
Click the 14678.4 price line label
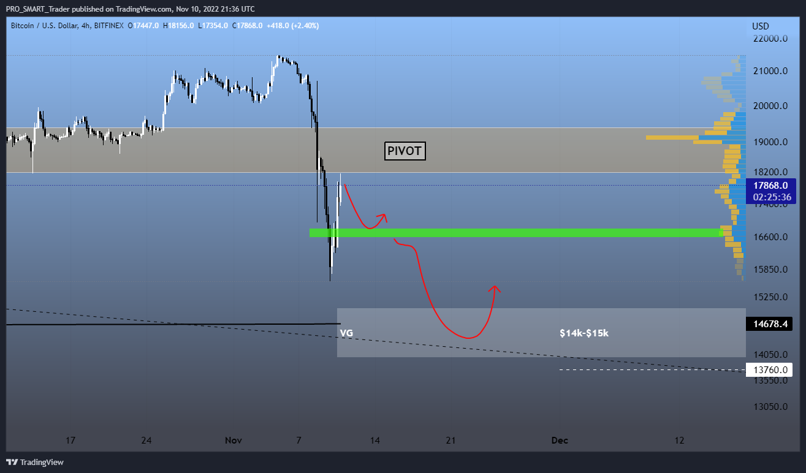click(770, 324)
